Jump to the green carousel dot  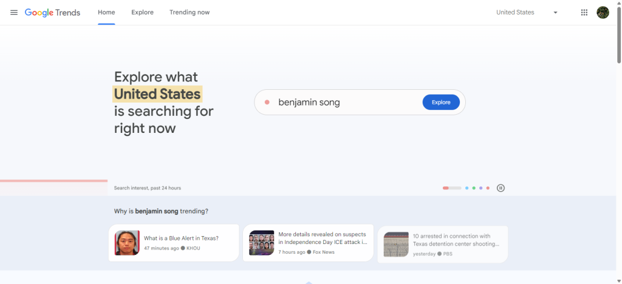pos(474,188)
